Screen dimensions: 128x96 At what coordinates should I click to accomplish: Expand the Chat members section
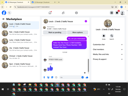(x=108, y=49)
